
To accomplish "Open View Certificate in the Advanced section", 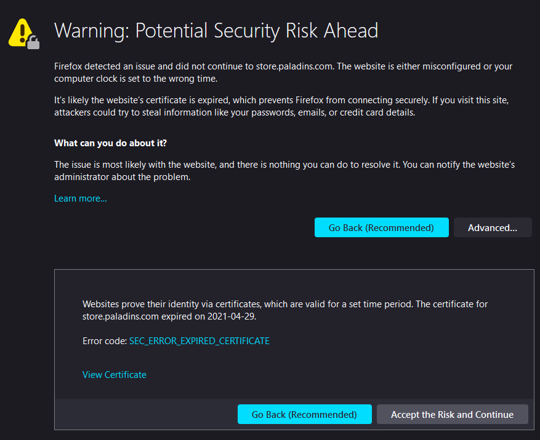I will point(114,374).
